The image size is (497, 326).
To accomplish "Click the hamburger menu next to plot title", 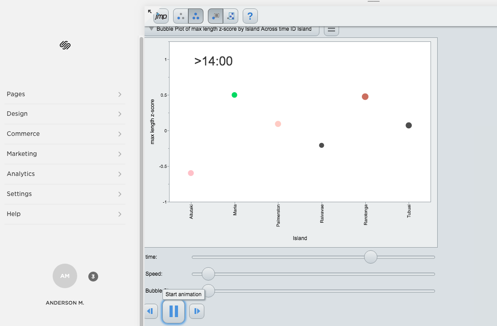I will click(x=331, y=30).
